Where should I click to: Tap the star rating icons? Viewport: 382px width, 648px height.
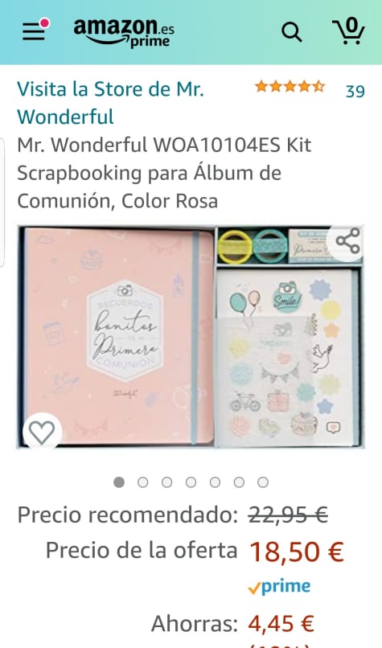[290, 87]
